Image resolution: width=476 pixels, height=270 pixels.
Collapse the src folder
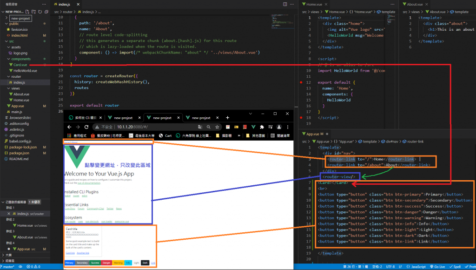tap(7, 41)
